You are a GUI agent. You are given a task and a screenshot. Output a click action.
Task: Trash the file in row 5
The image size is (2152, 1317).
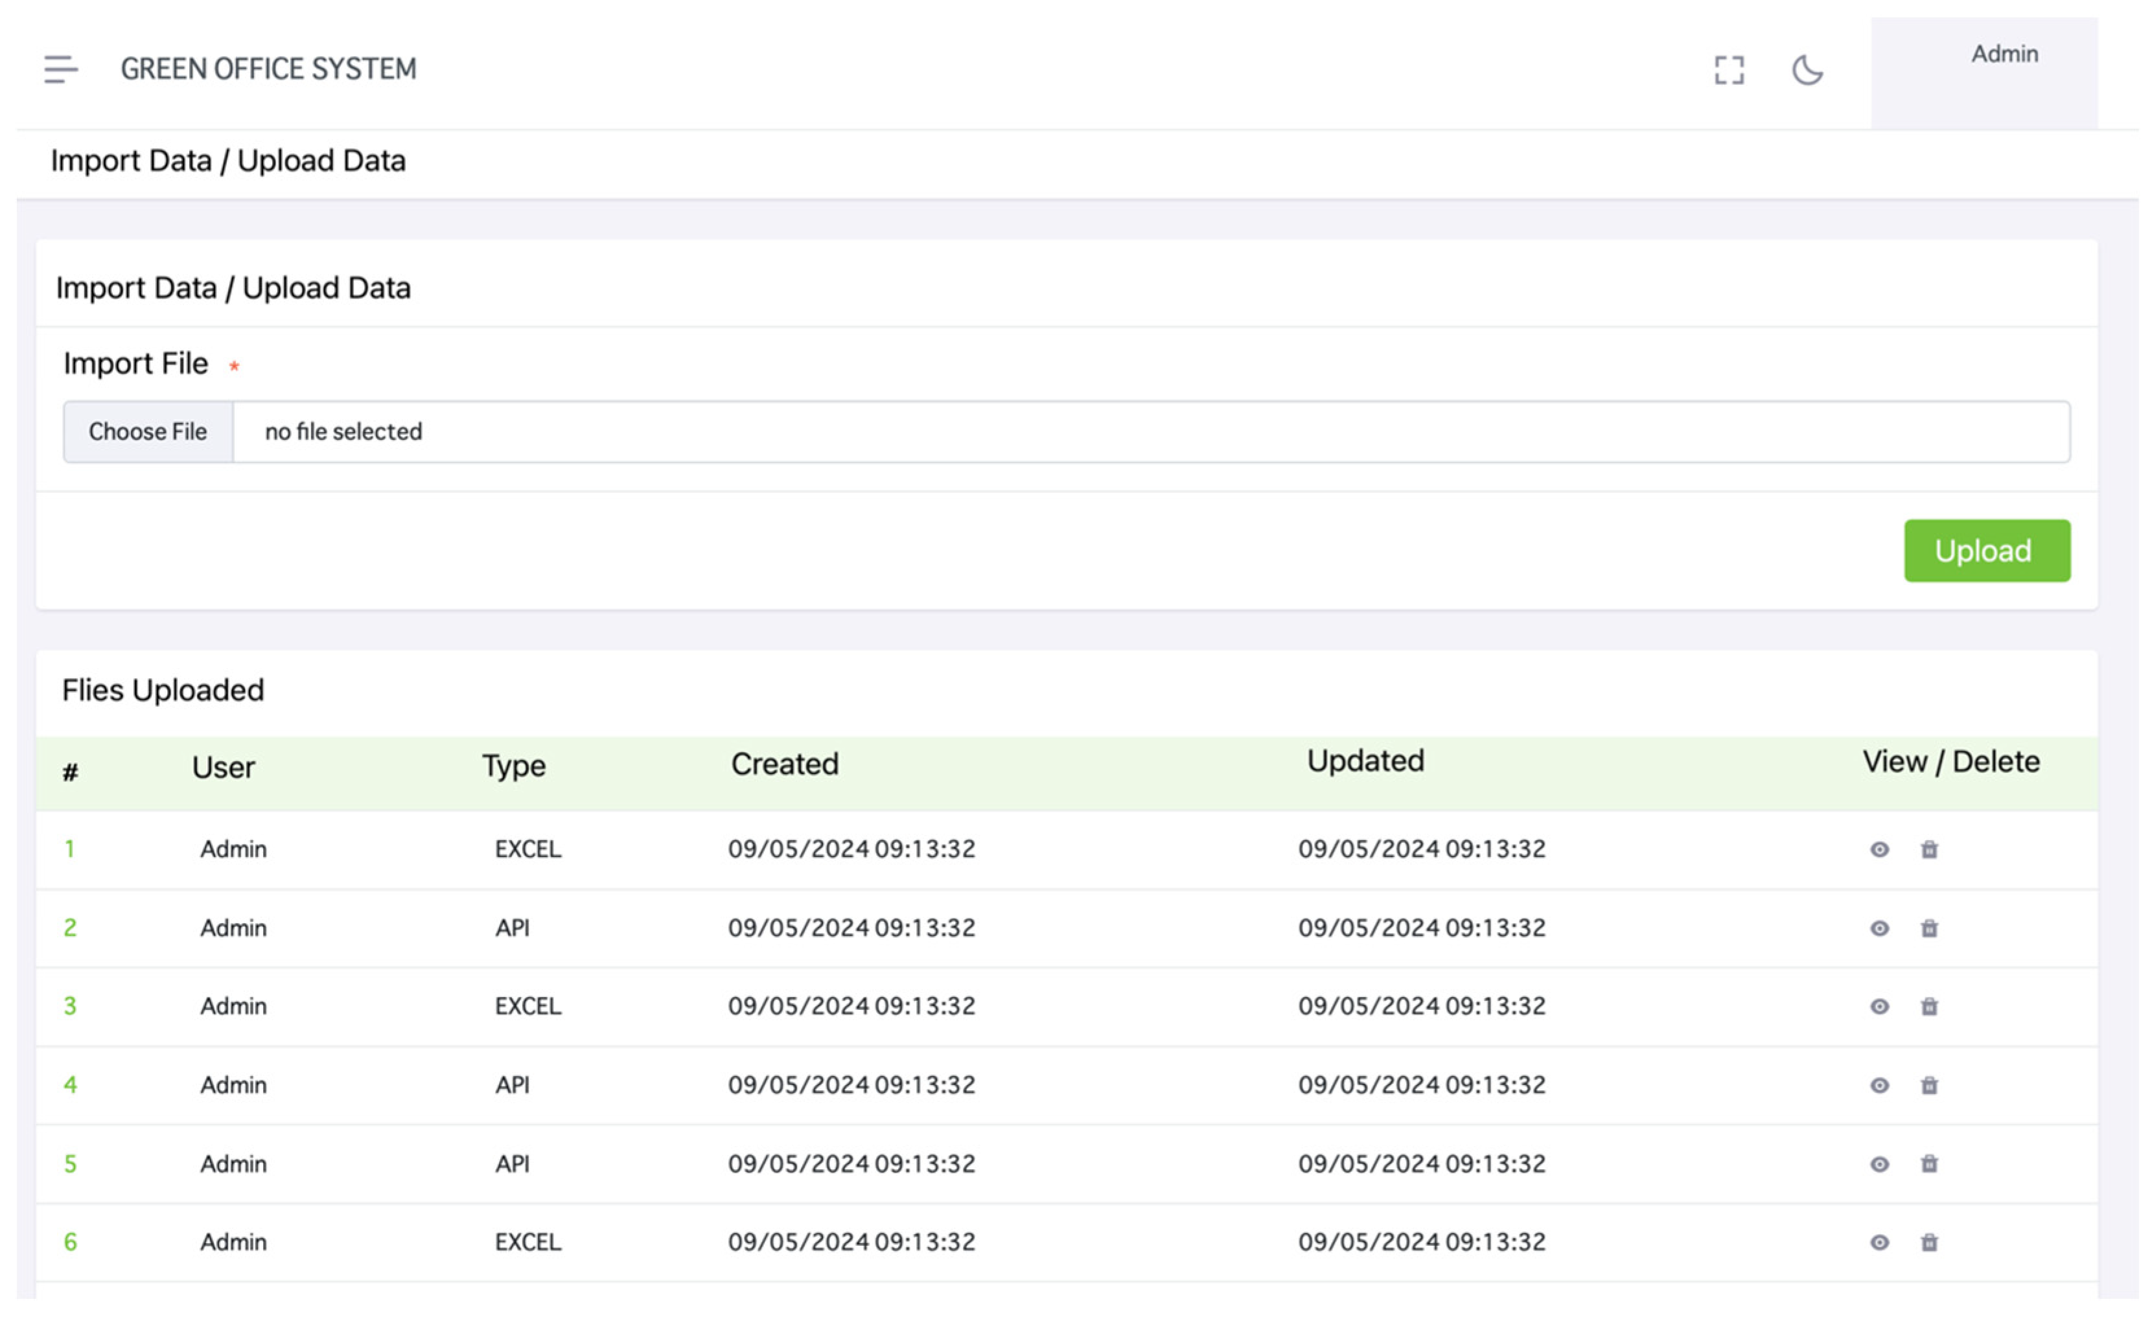coord(1929,1163)
